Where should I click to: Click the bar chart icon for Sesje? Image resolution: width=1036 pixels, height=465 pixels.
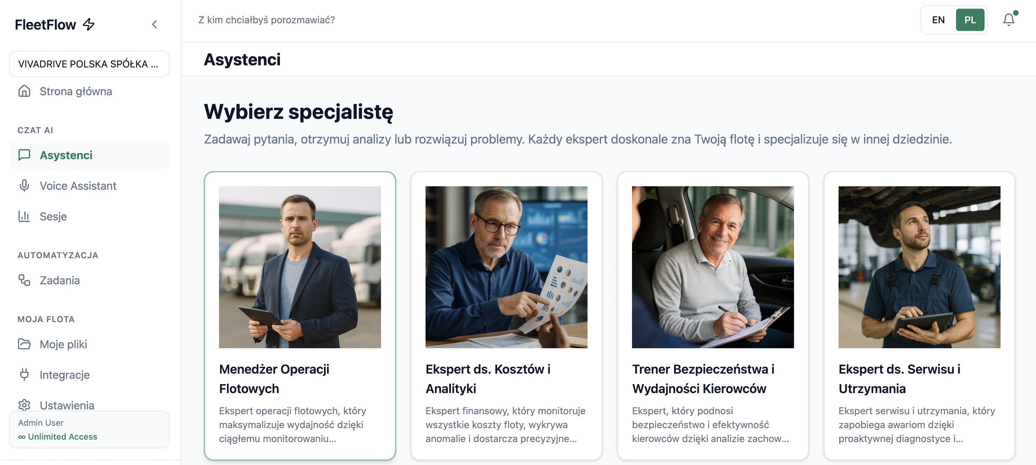[x=24, y=216]
